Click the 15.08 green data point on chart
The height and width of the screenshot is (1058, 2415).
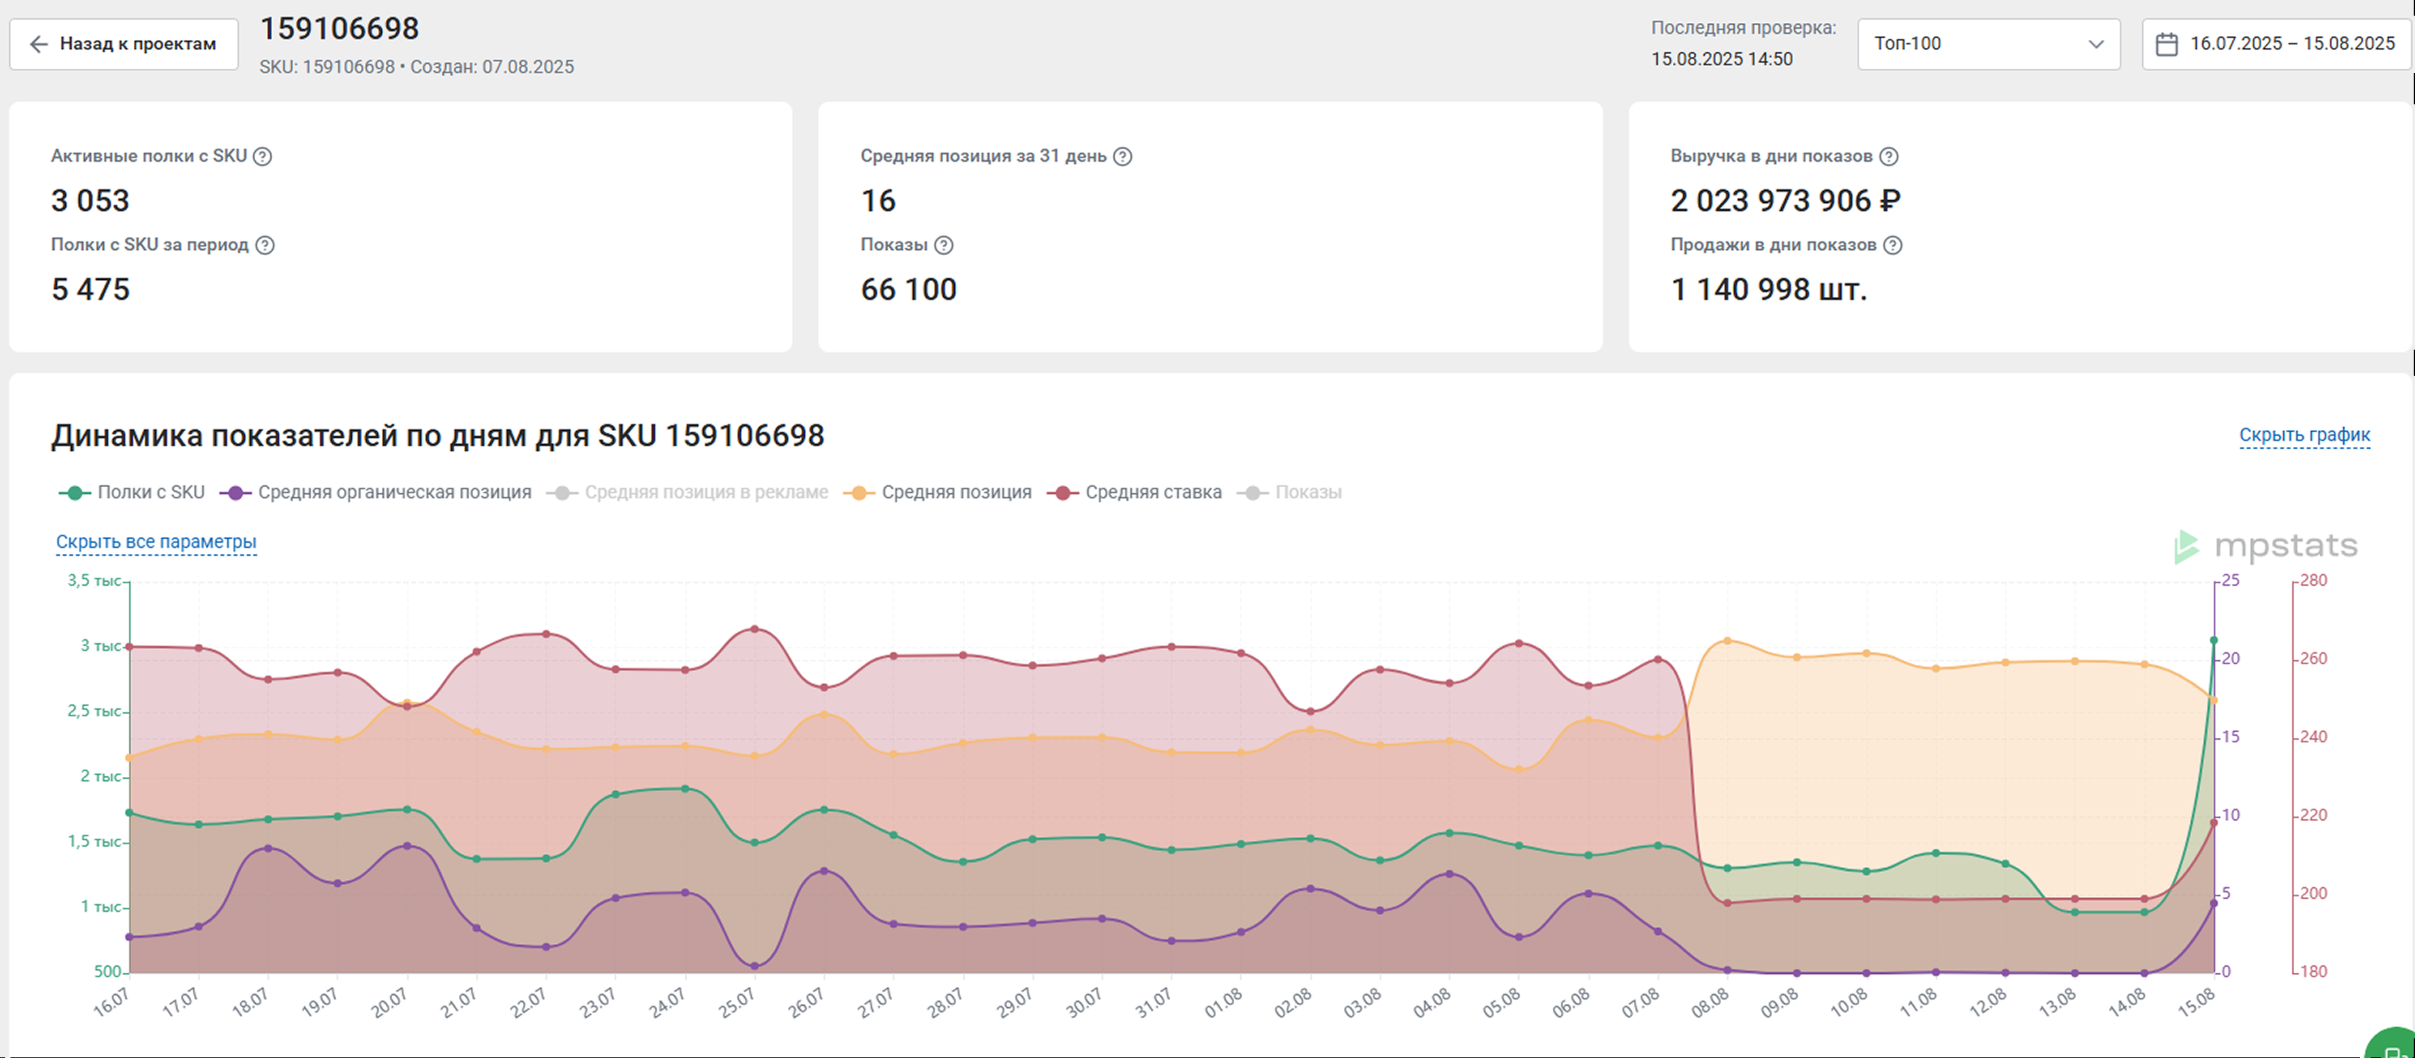pyautogui.click(x=2213, y=640)
